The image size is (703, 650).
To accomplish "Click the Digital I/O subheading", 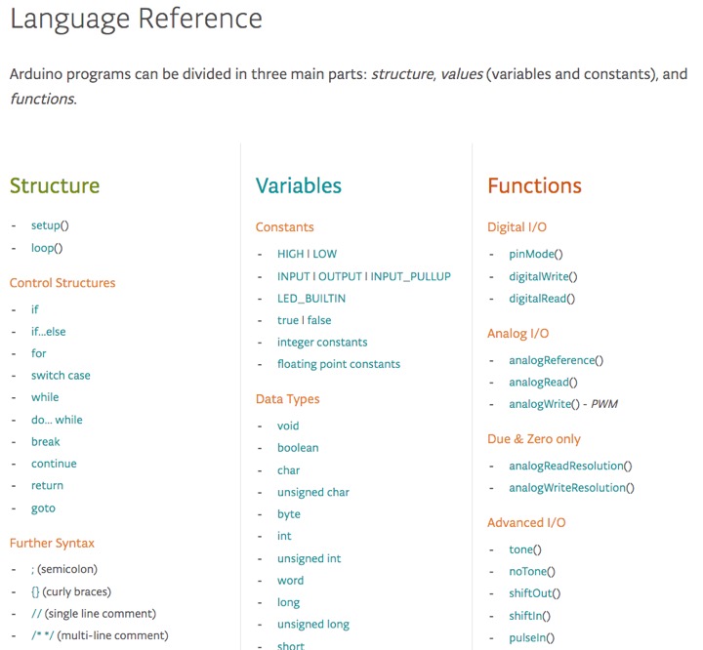I will (517, 226).
